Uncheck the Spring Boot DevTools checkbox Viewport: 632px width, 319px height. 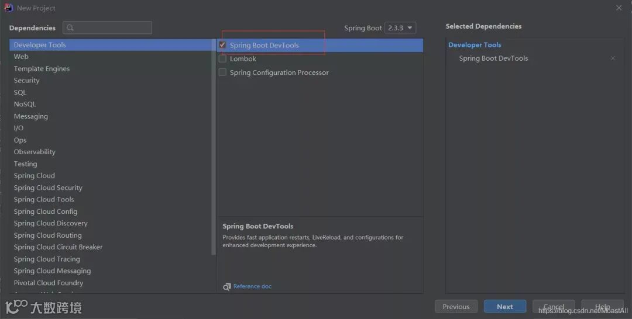(222, 45)
